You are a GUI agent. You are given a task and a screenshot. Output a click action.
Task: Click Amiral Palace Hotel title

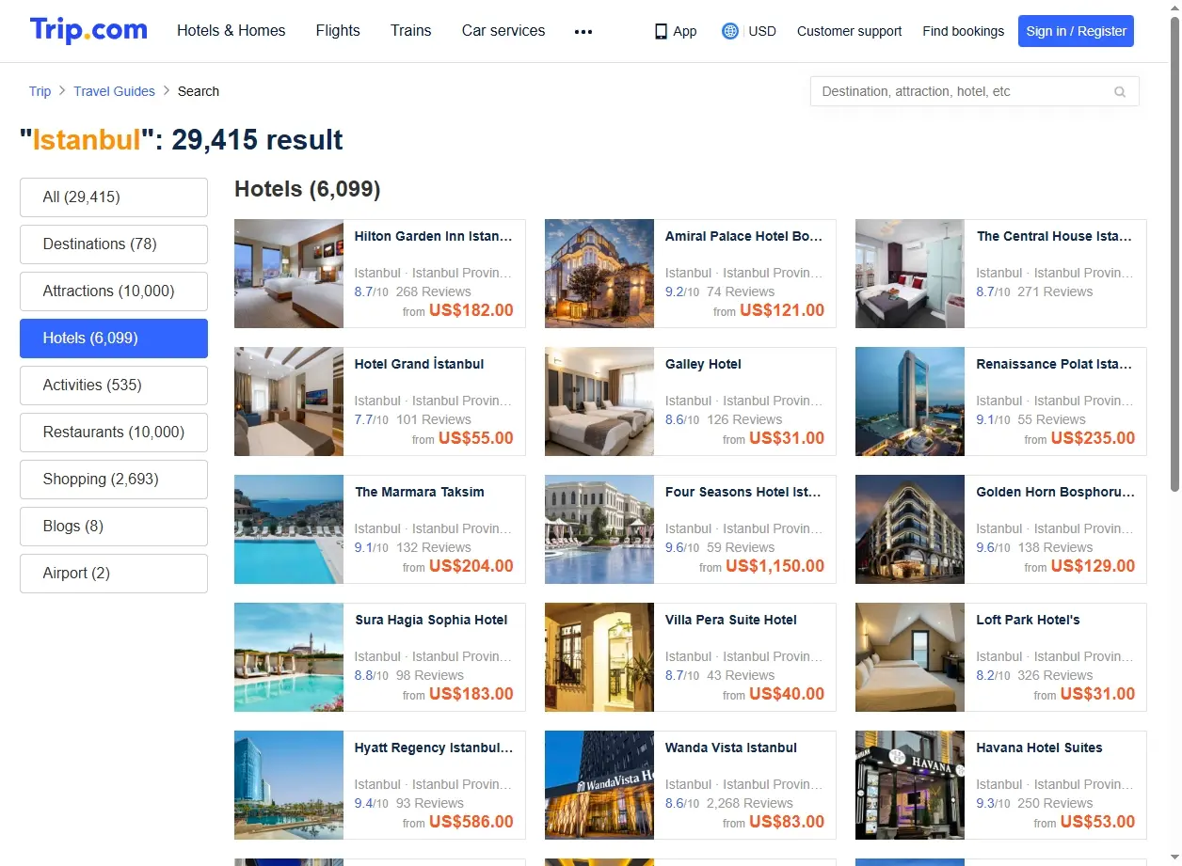click(x=744, y=237)
